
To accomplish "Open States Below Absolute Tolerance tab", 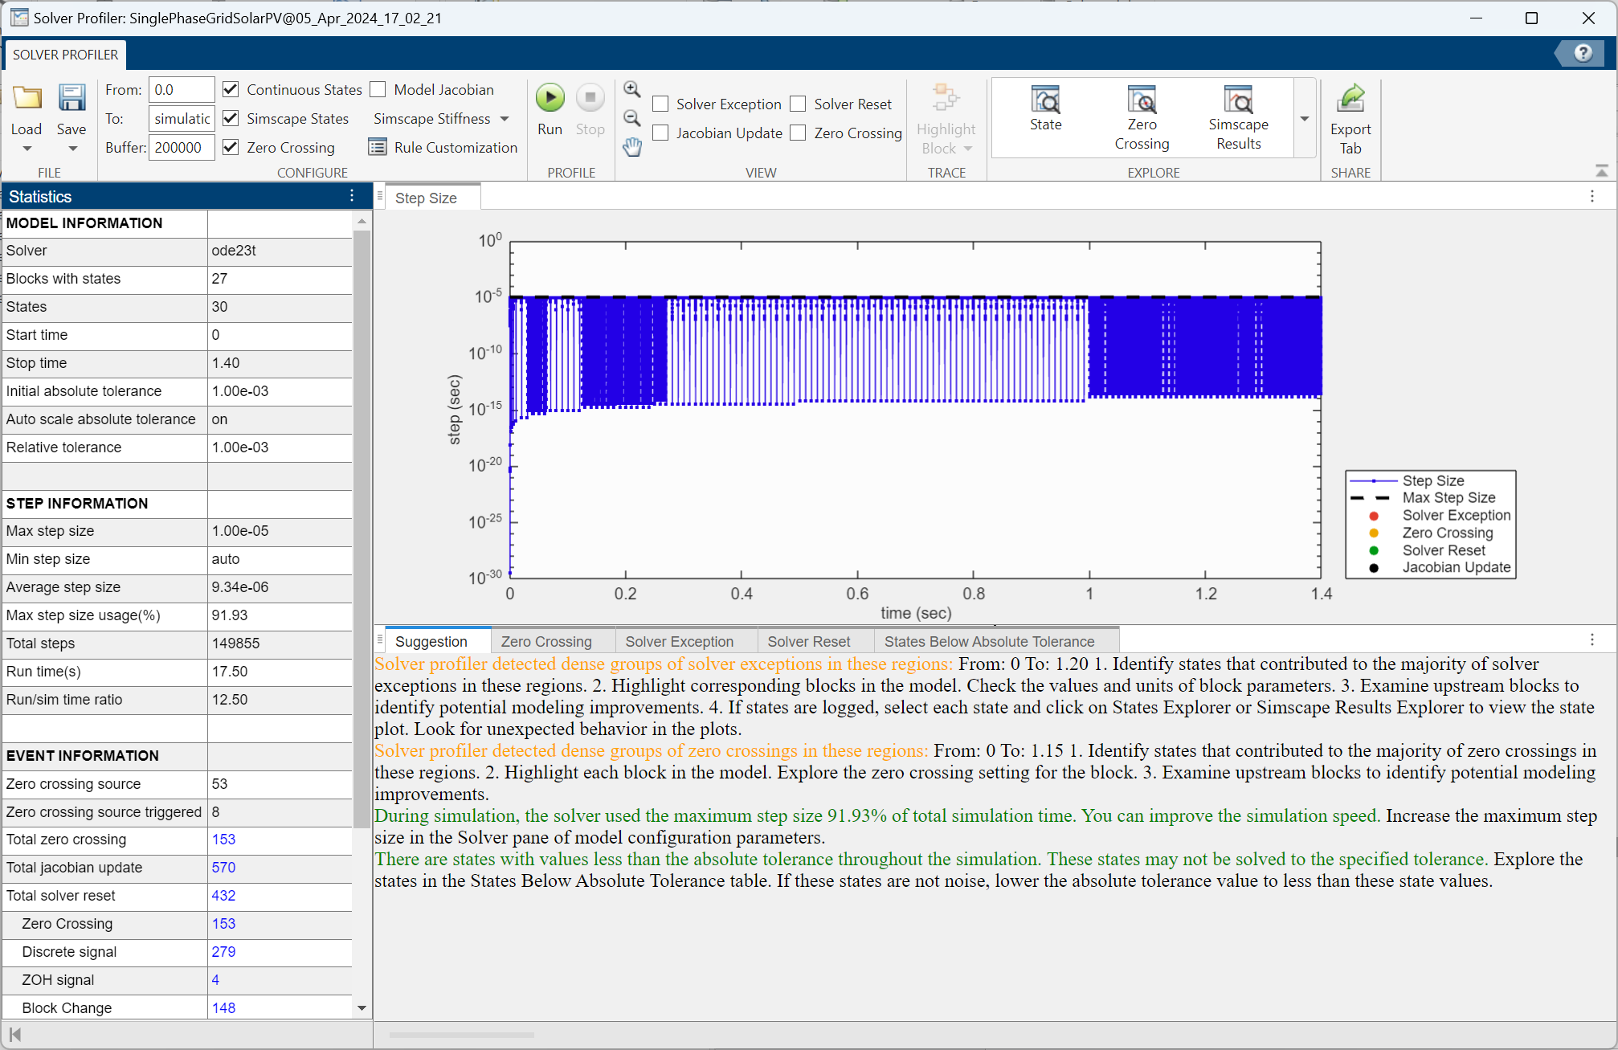I will click(989, 641).
